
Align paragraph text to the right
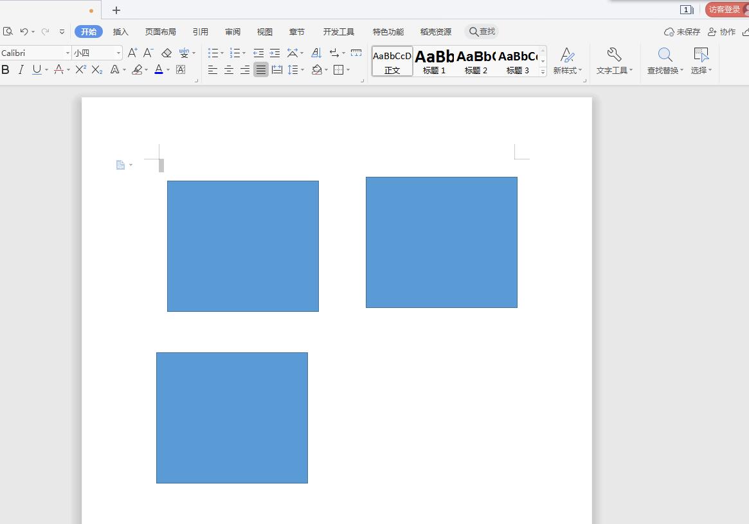(x=244, y=69)
